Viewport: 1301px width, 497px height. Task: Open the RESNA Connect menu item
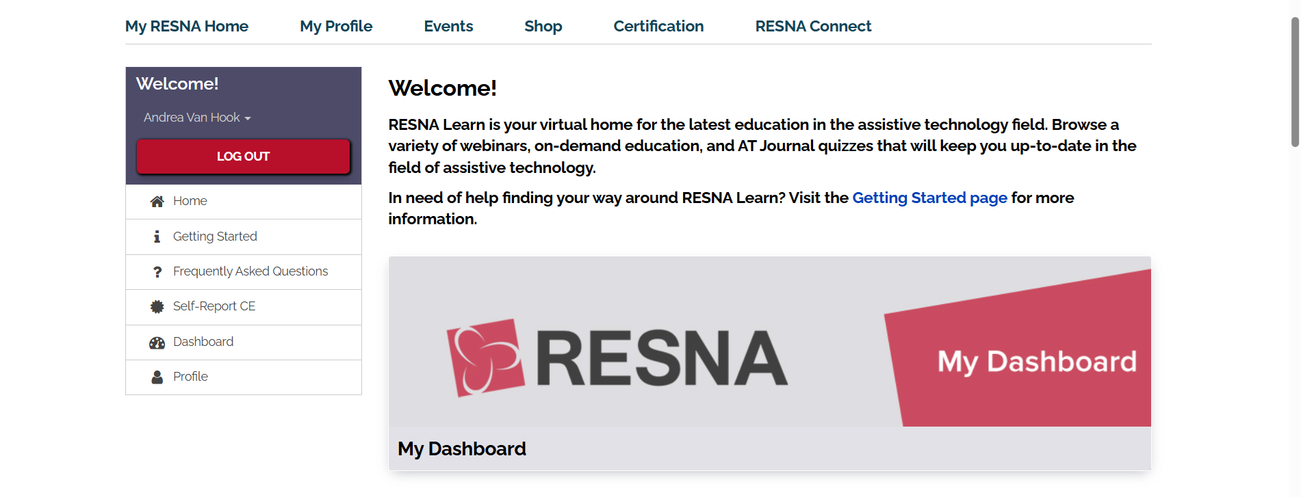click(x=813, y=26)
